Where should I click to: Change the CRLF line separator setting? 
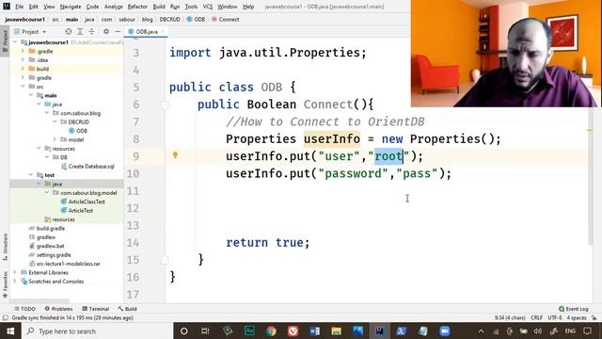(536, 318)
